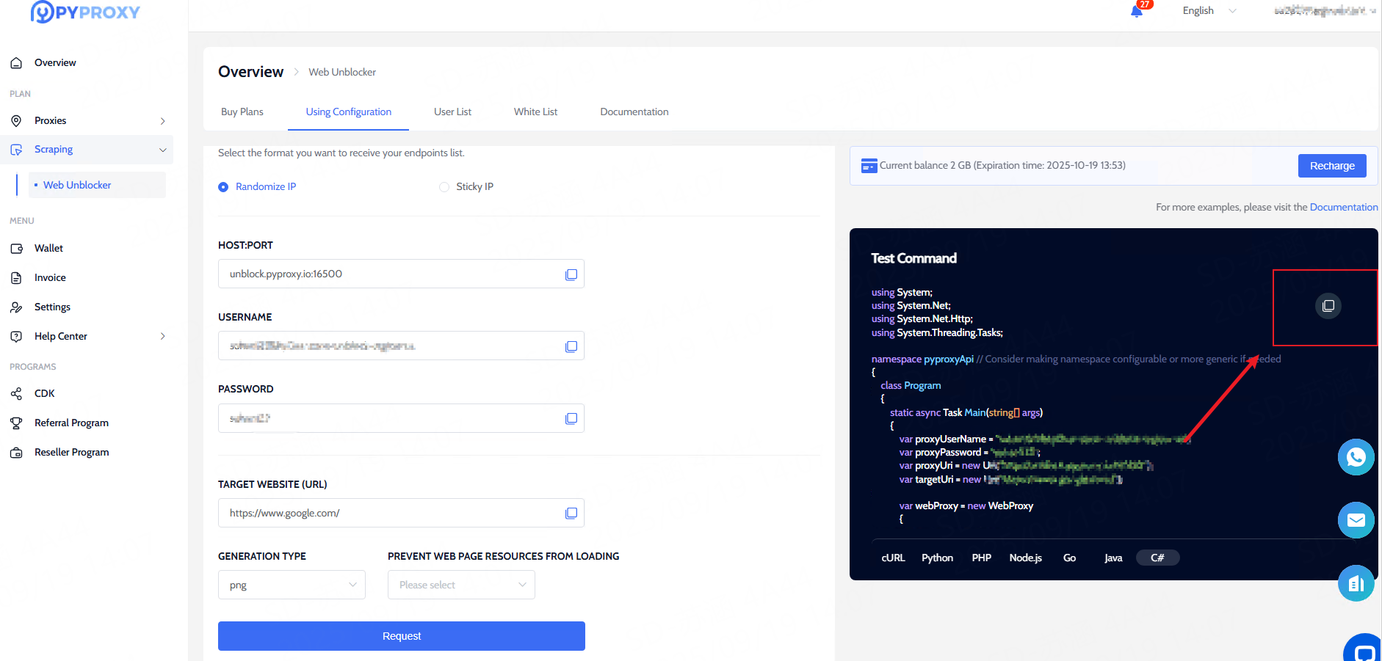Open the live chat widget
This screenshot has height=661, width=1382.
(1363, 650)
